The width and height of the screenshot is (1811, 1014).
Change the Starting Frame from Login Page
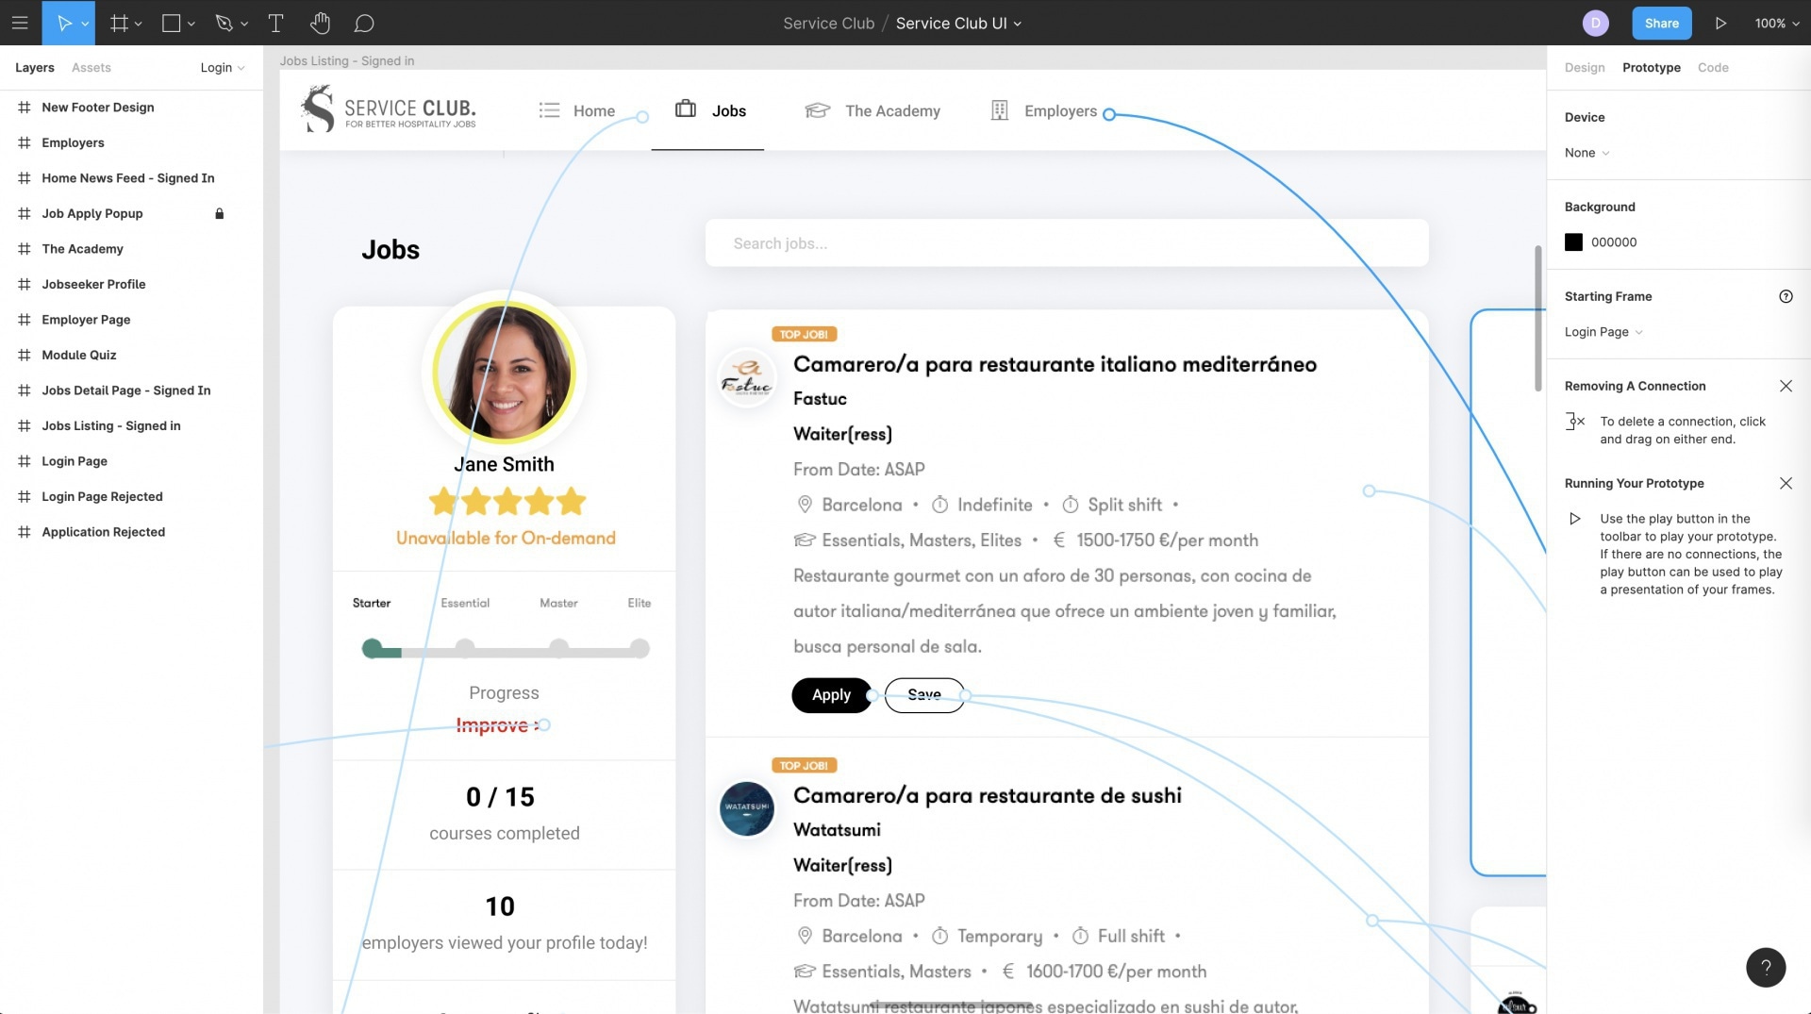pyautogui.click(x=1602, y=331)
